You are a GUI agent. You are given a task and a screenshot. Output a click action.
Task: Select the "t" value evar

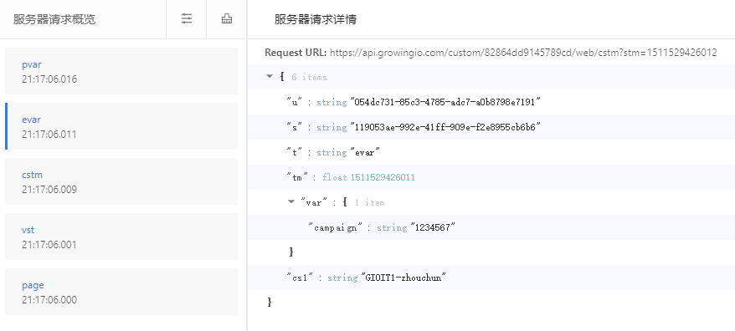coord(365,153)
